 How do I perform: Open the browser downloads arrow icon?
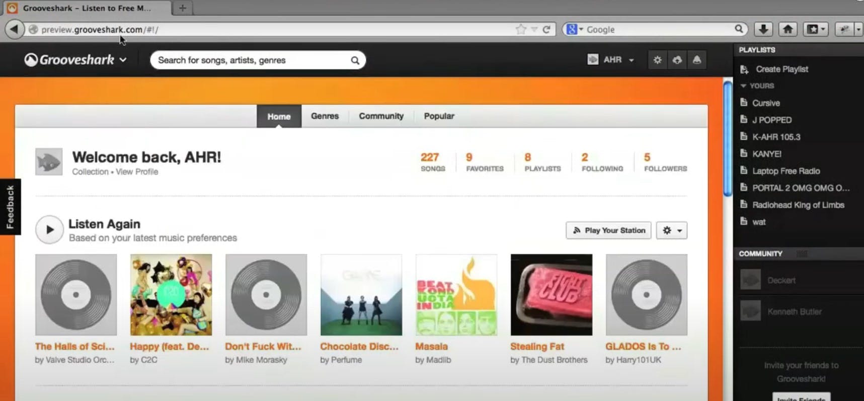click(x=763, y=29)
